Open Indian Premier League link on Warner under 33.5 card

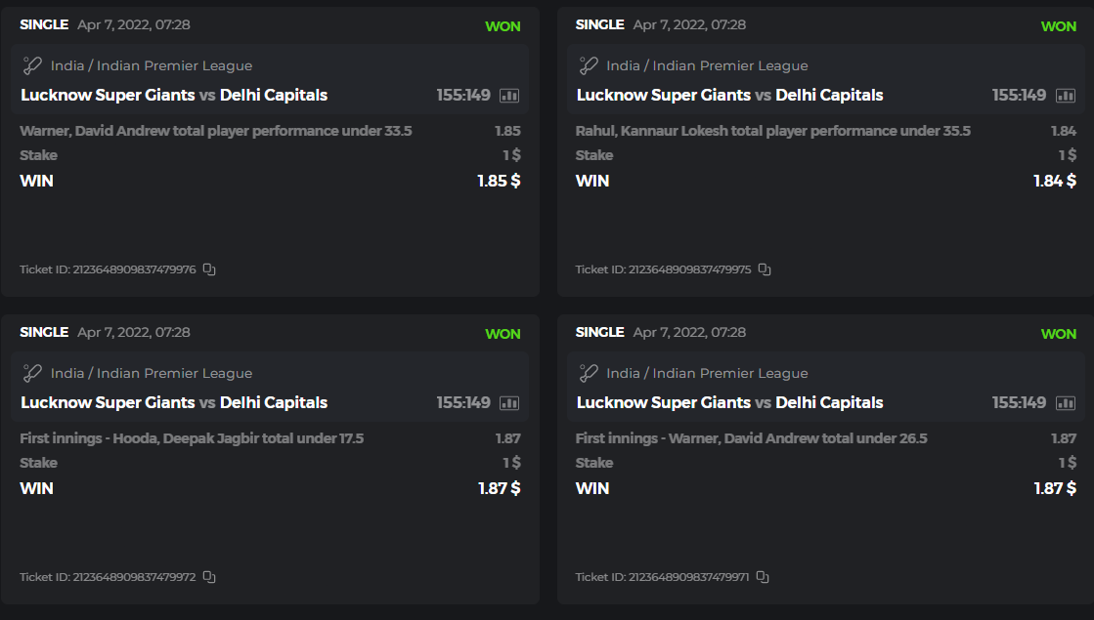point(174,66)
